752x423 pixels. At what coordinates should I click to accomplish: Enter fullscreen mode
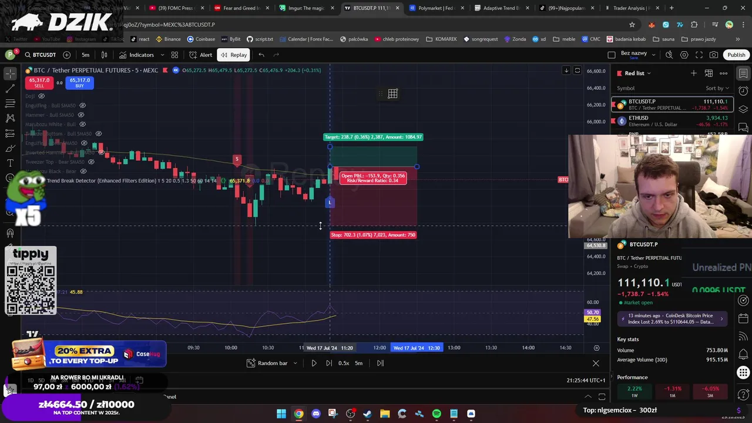point(699,55)
